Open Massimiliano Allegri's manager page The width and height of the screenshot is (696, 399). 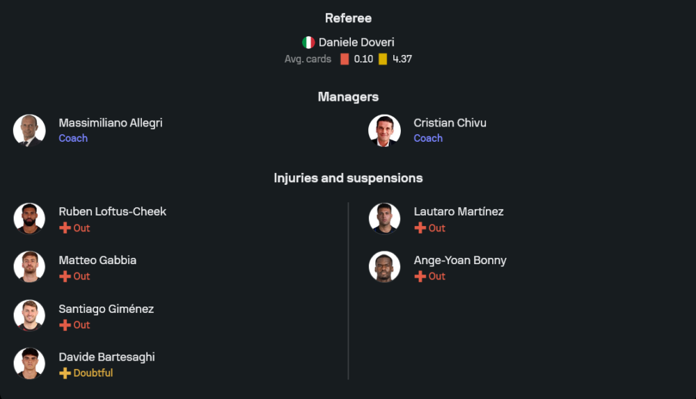coord(111,123)
